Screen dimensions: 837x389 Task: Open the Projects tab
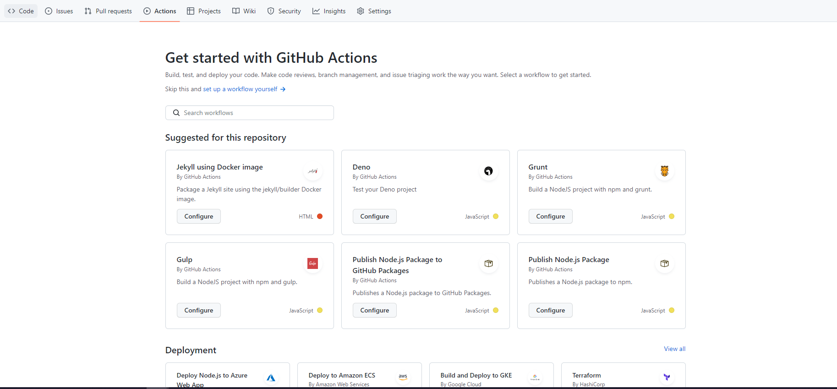(204, 11)
